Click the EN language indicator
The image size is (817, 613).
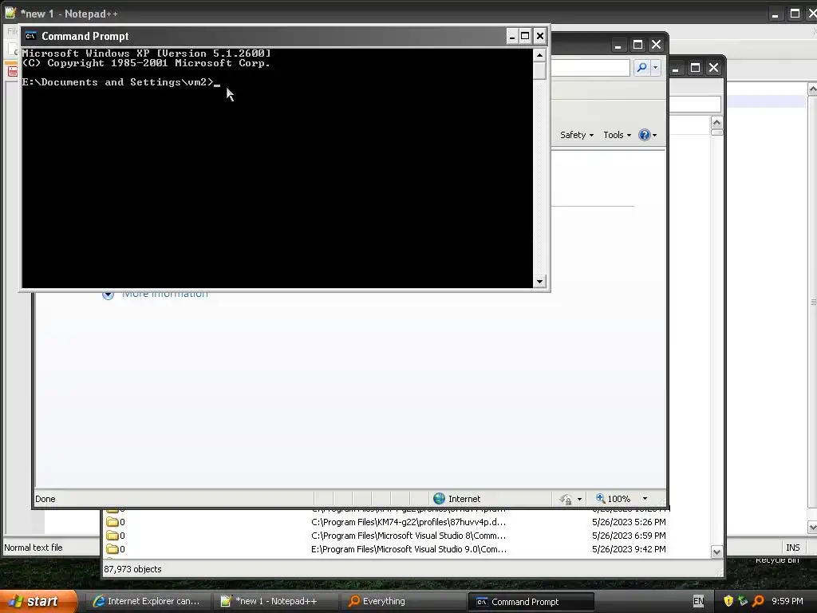tap(698, 602)
